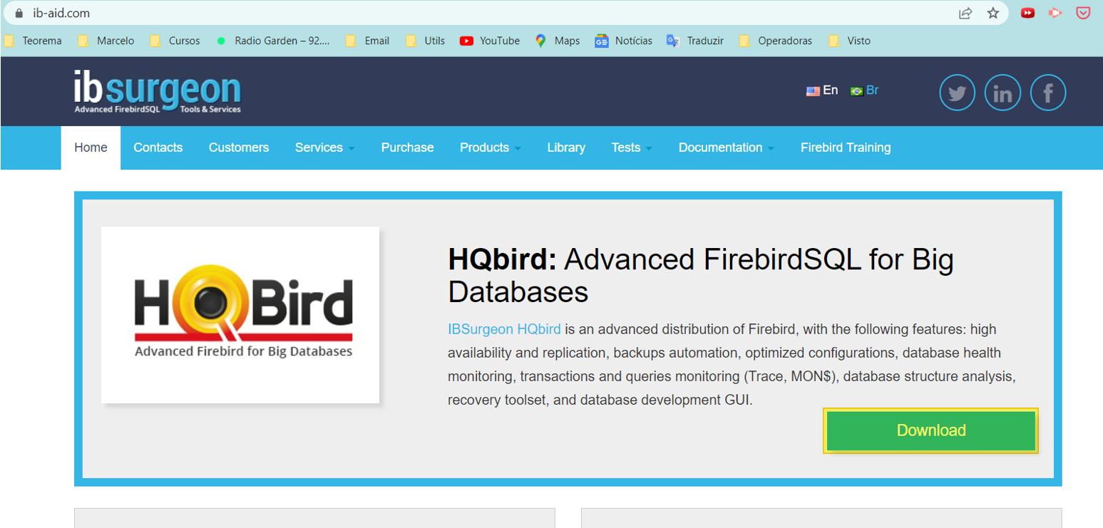The height and width of the screenshot is (528, 1103).
Task: Click the pink video recorder extension icon
Action: pyautogui.click(x=1055, y=13)
